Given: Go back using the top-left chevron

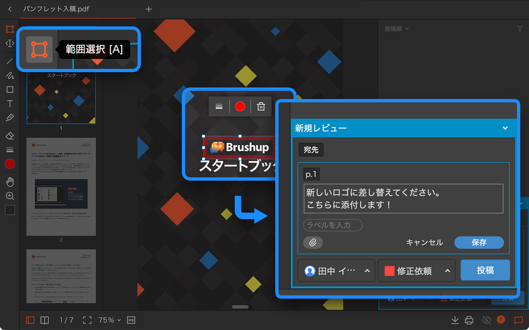Looking at the screenshot, I should pos(10,9).
